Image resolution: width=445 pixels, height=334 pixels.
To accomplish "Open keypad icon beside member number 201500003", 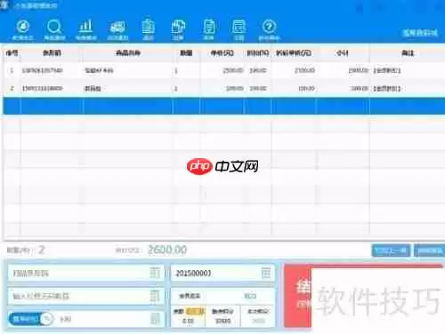I will 266,273.
